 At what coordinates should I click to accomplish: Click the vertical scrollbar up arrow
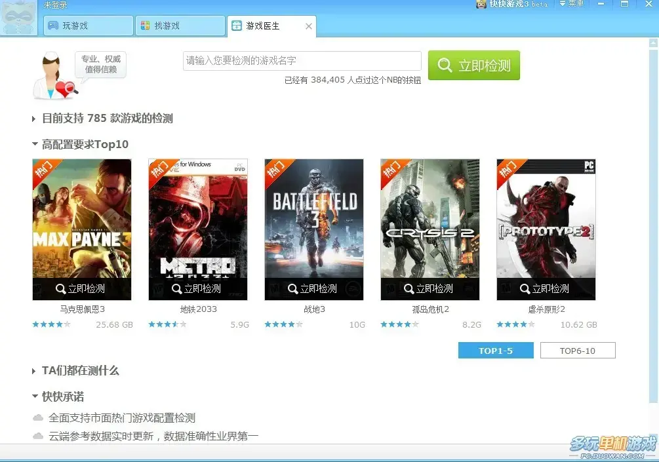pyautogui.click(x=654, y=43)
